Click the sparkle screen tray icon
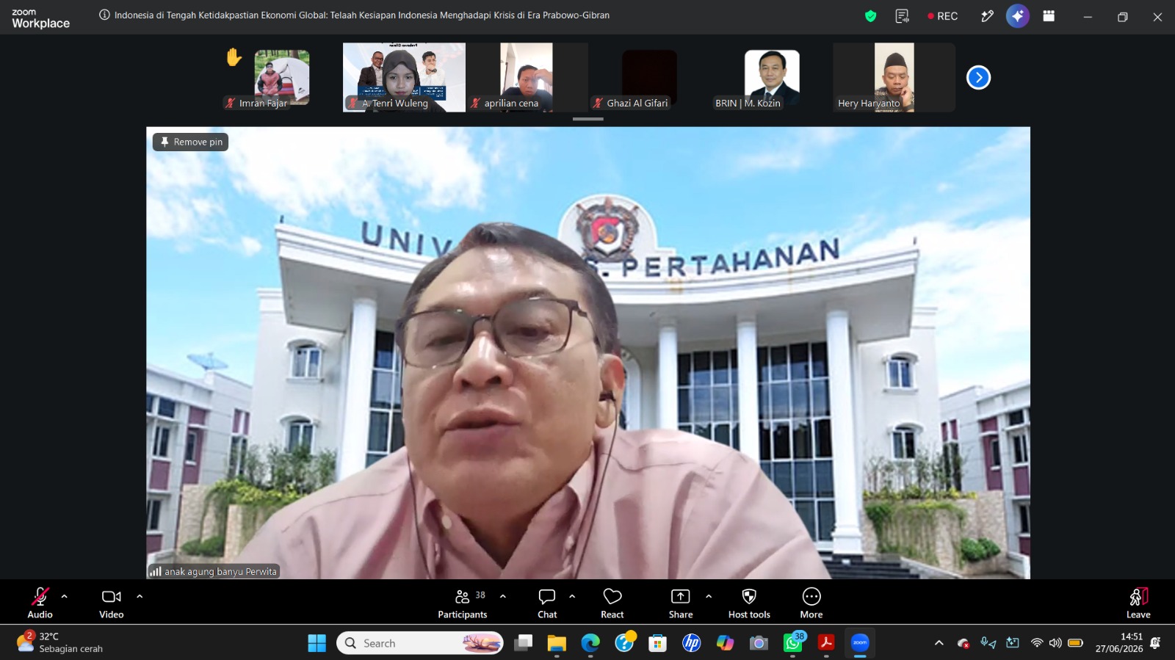The width and height of the screenshot is (1175, 660). pos(1013,643)
